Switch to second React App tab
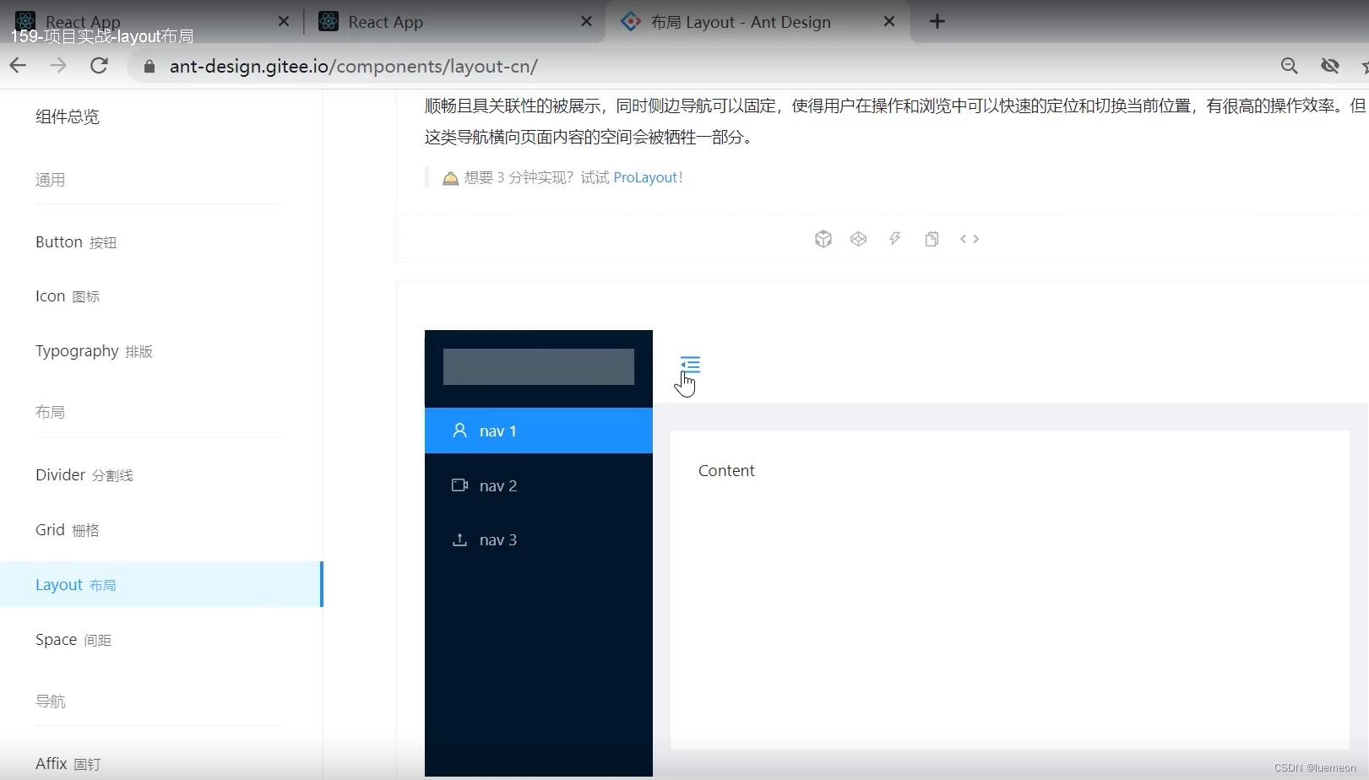 454,22
